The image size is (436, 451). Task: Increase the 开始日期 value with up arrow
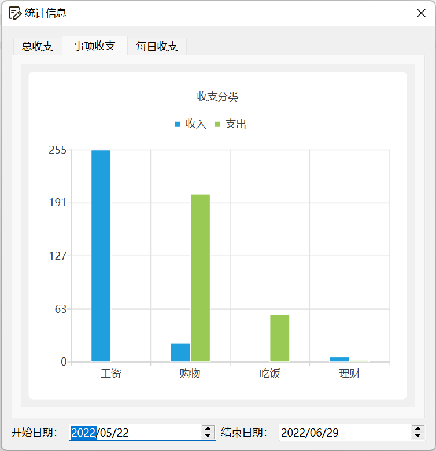click(208, 428)
